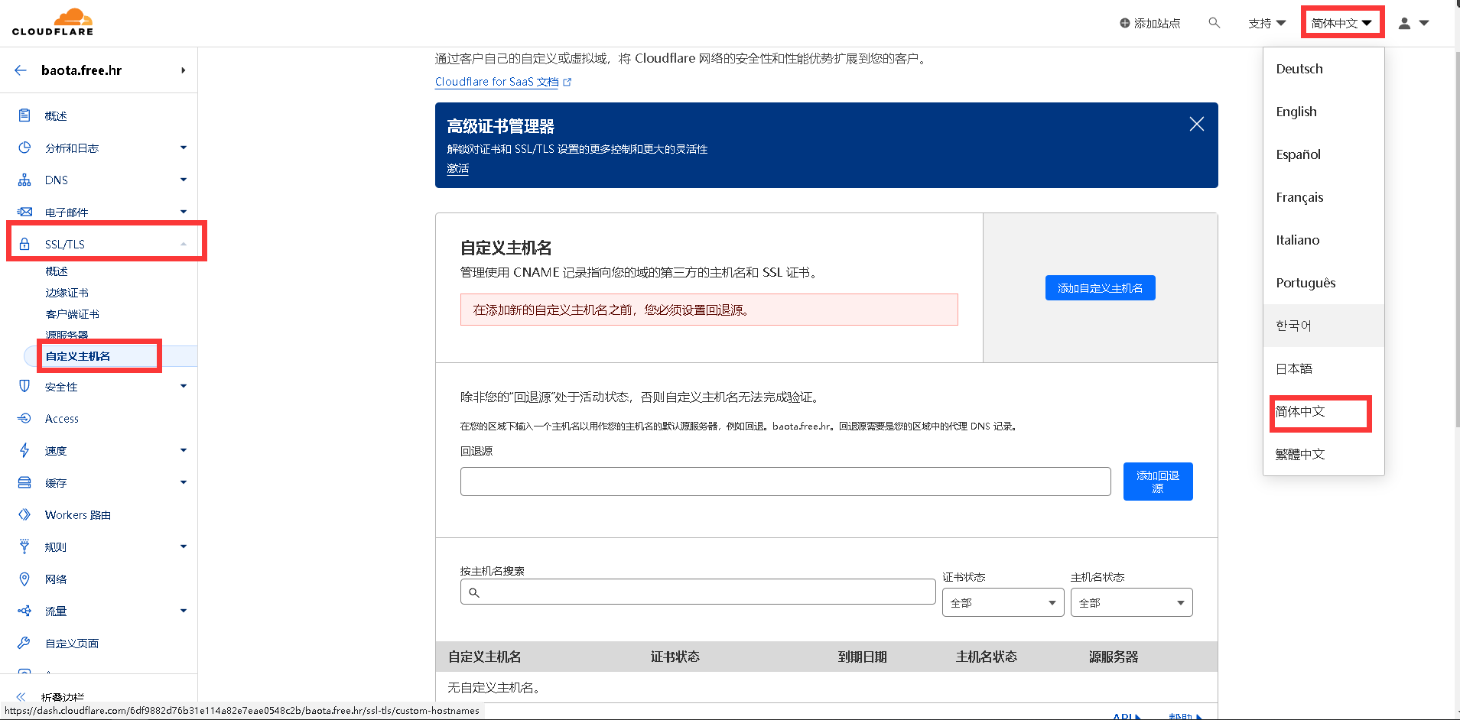Image resolution: width=1460 pixels, height=720 pixels.
Task: Open the Access sidebar icon
Action: [x=24, y=418]
